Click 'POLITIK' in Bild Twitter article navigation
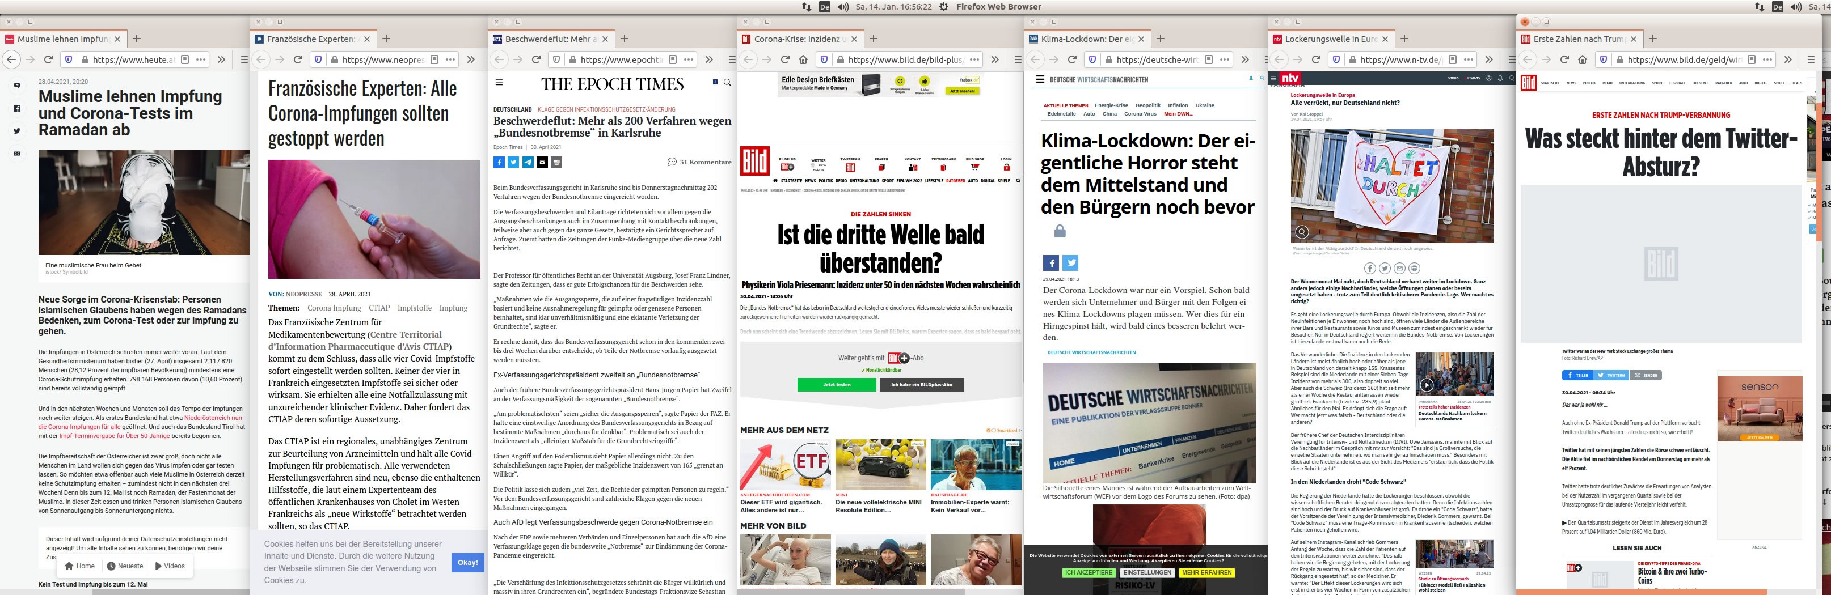This screenshot has width=1831, height=595. click(1589, 83)
